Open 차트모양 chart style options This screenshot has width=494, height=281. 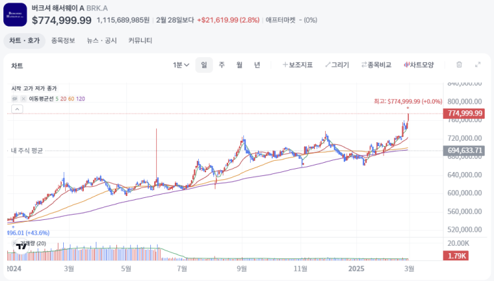point(418,65)
